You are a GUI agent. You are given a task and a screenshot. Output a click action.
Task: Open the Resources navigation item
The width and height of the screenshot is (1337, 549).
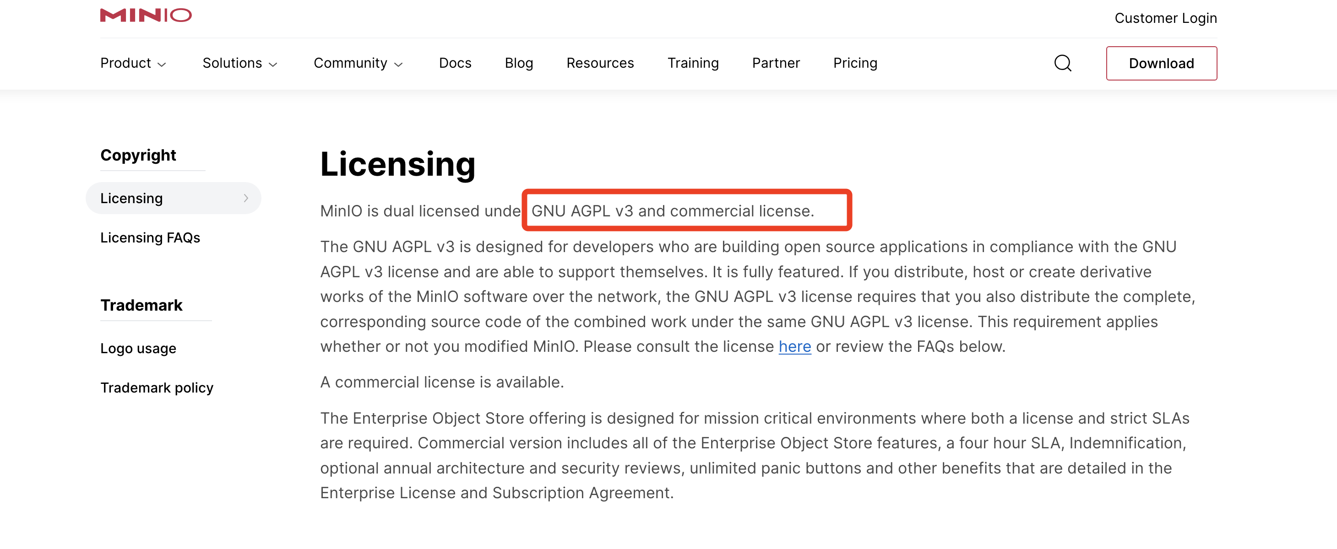[600, 63]
